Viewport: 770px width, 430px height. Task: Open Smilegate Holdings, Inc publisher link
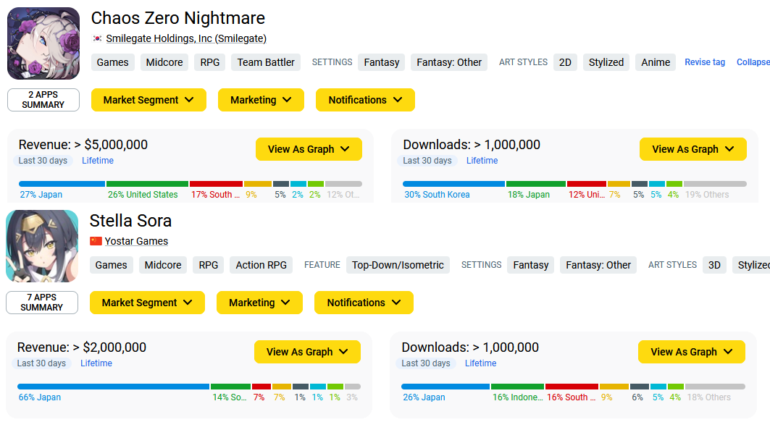(186, 38)
